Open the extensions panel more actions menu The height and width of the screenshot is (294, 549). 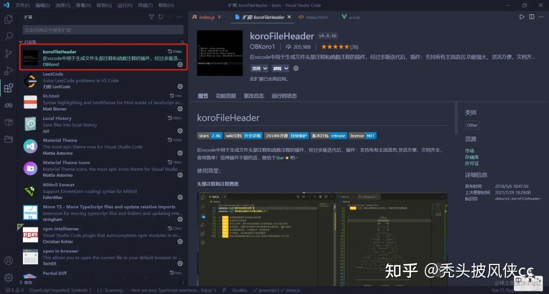coord(179,17)
